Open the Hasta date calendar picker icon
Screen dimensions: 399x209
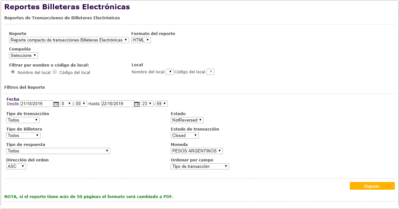[x=137, y=104]
